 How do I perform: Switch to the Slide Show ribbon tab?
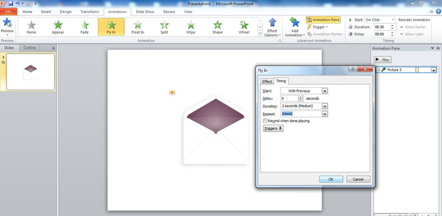click(145, 12)
